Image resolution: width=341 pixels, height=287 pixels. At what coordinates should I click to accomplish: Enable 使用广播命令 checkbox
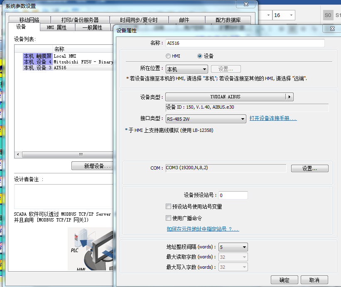pos(168,218)
